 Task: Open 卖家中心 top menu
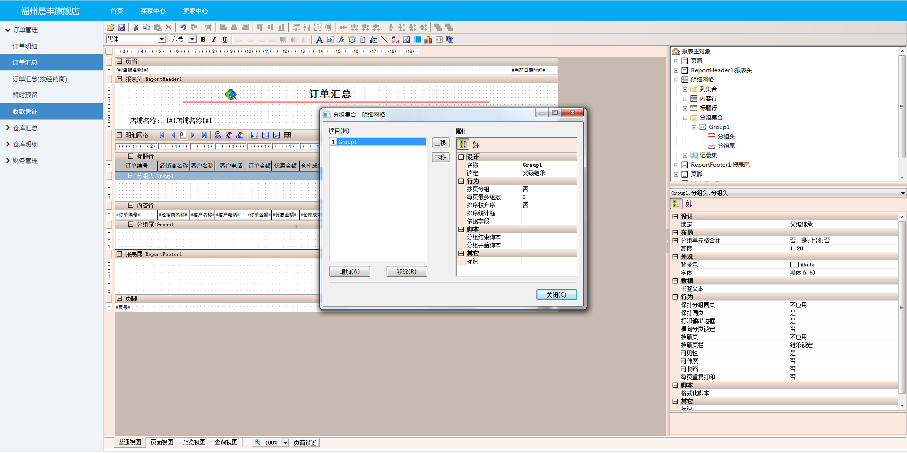tap(195, 11)
